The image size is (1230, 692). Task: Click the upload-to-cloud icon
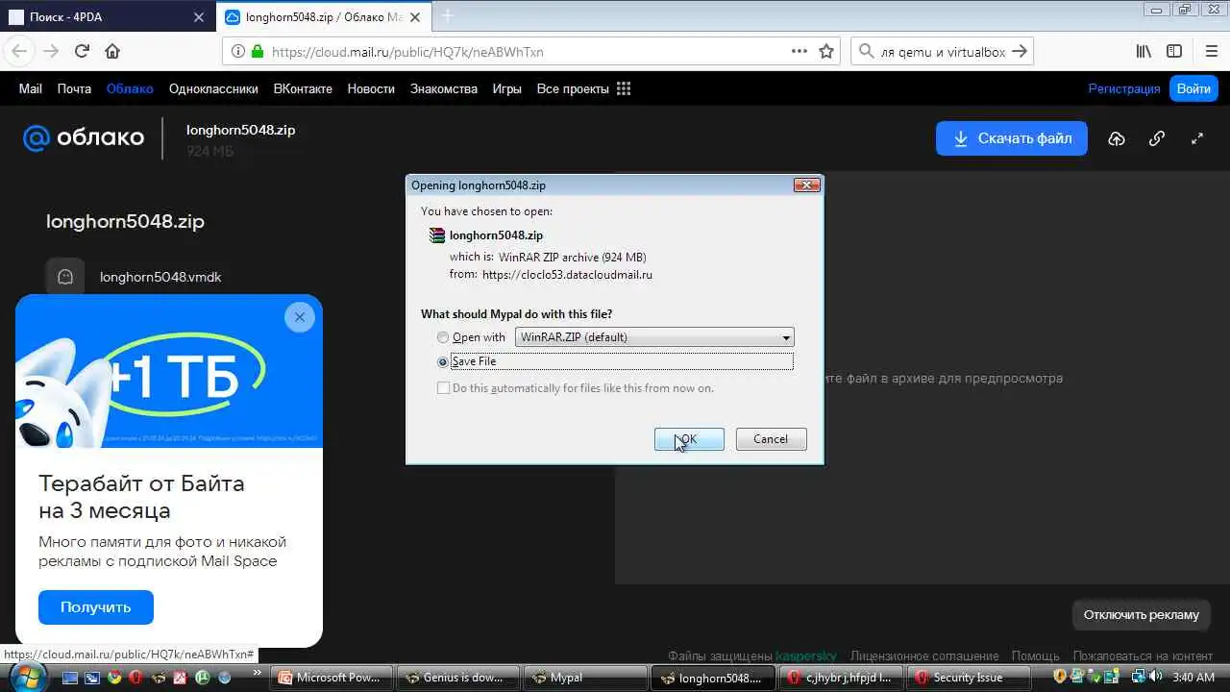1117,138
